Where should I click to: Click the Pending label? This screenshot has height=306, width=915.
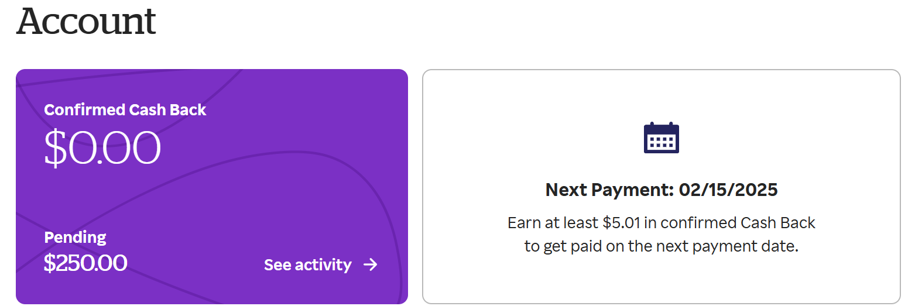(75, 238)
